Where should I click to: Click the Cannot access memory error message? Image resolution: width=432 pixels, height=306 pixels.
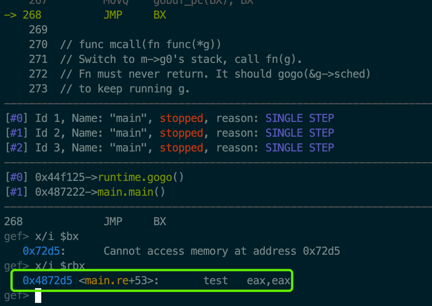(222, 251)
